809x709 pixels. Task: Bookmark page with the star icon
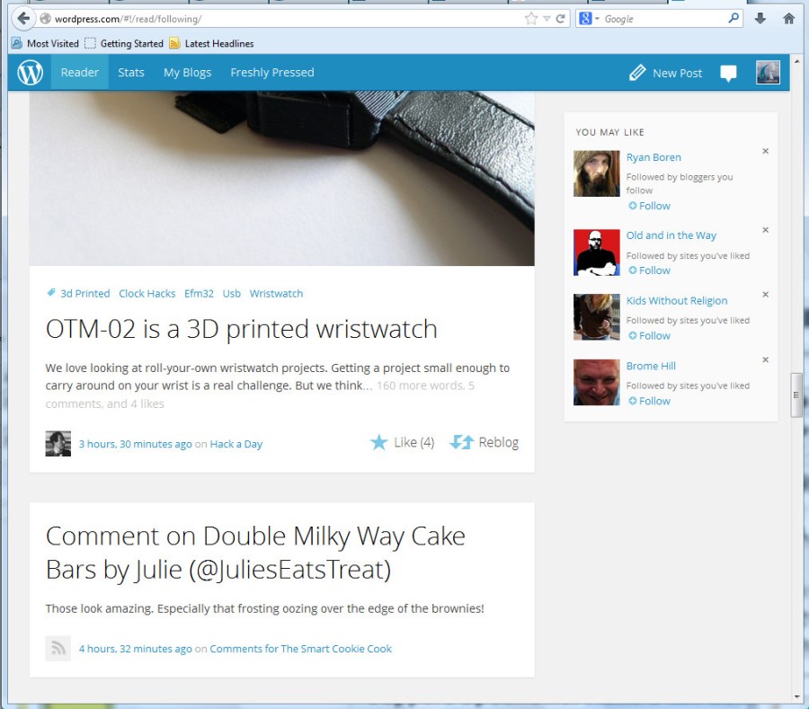click(x=531, y=19)
